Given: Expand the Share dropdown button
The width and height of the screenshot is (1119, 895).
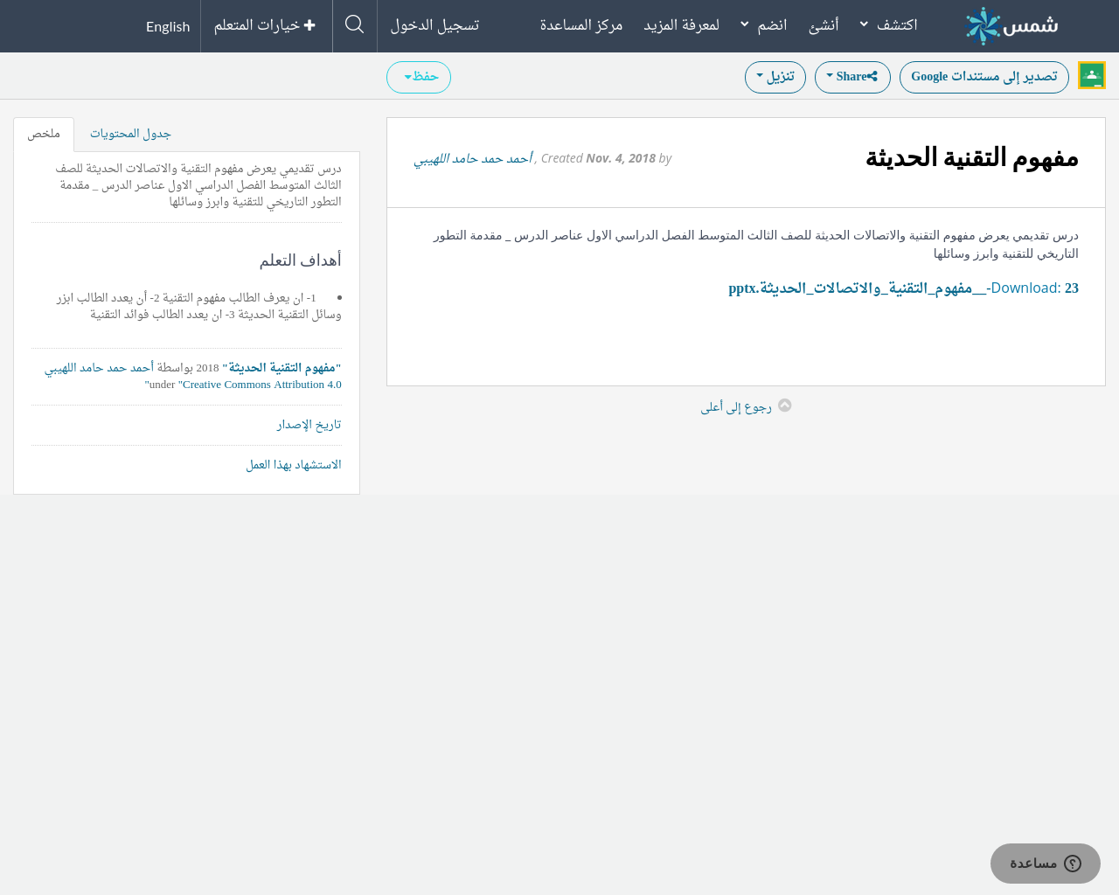Looking at the screenshot, I should point(851,77).
